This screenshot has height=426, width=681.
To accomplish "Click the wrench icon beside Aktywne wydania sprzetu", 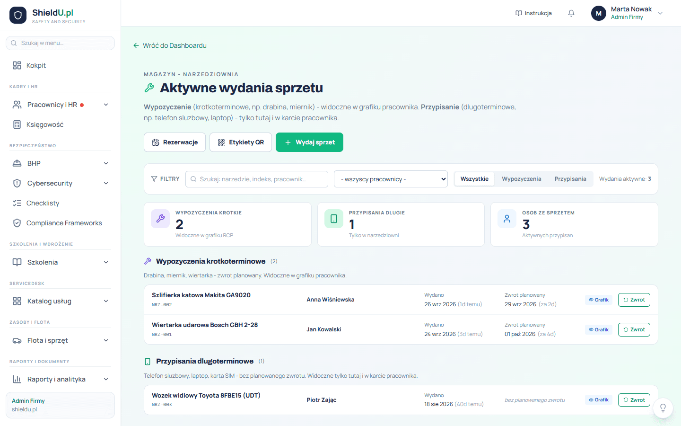I will coord(149,88).
